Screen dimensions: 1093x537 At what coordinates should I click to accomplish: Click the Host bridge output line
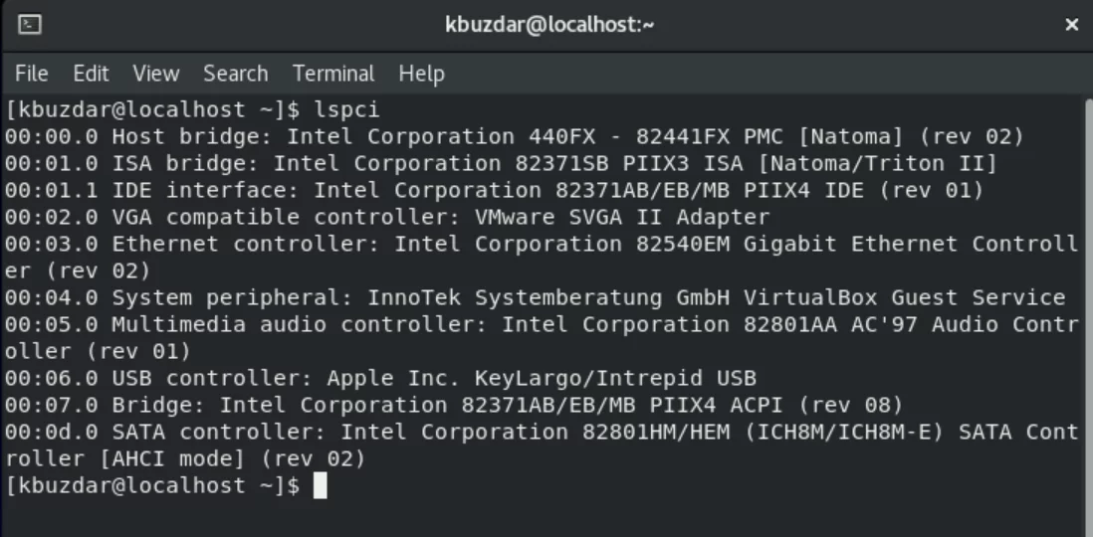pos(515,136)
